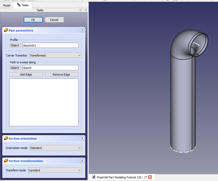This screenshot has height=181, width=218.
Task: Open the Corner Transition dropdown
Action: [x=55, y=55]
